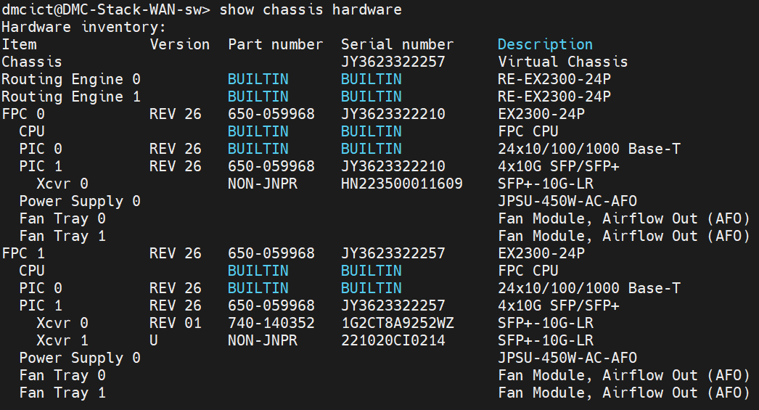759x410 pixels.
Task: Click the "Routing Engine 1" item
Action: (71, 97)
